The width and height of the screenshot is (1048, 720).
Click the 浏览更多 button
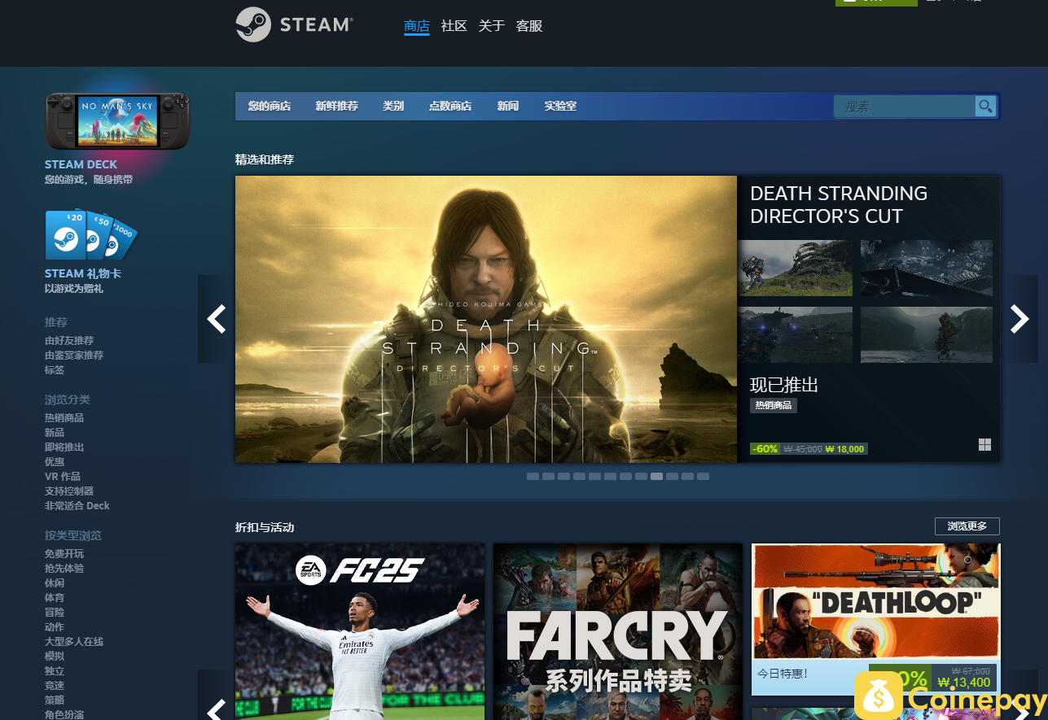tap(967, 526)
